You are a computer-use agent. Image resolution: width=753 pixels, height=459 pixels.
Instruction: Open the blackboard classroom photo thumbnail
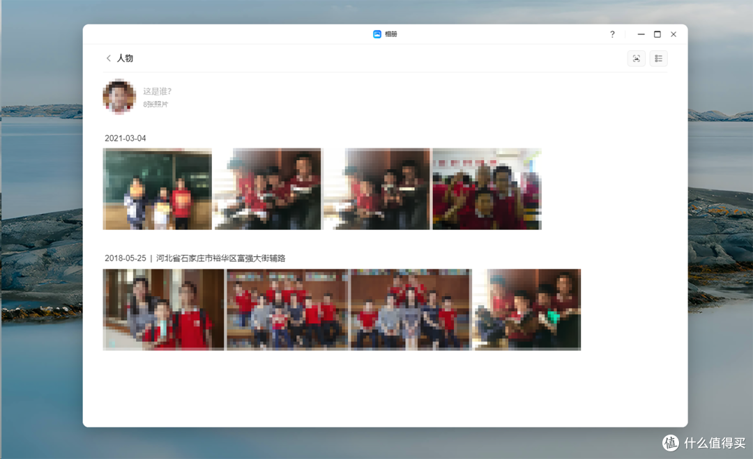pyautogui.click(x=157, y=189)
